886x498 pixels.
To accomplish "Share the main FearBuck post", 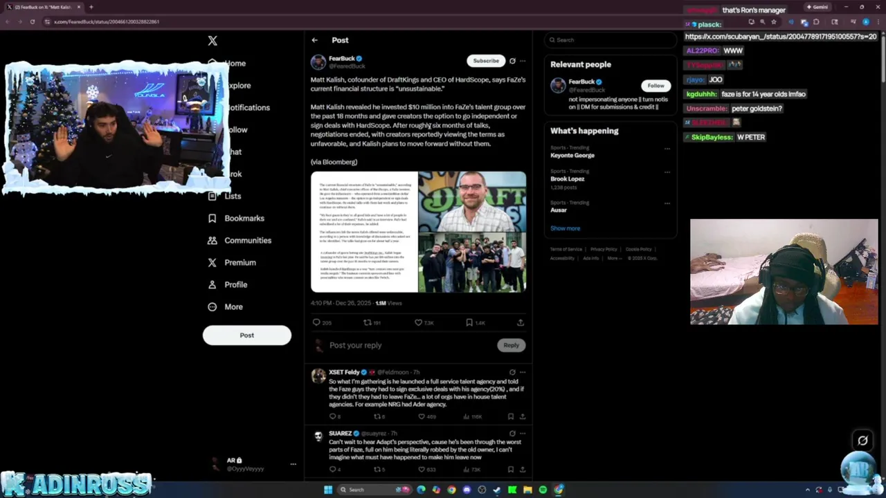I will (x=521, y=322).
